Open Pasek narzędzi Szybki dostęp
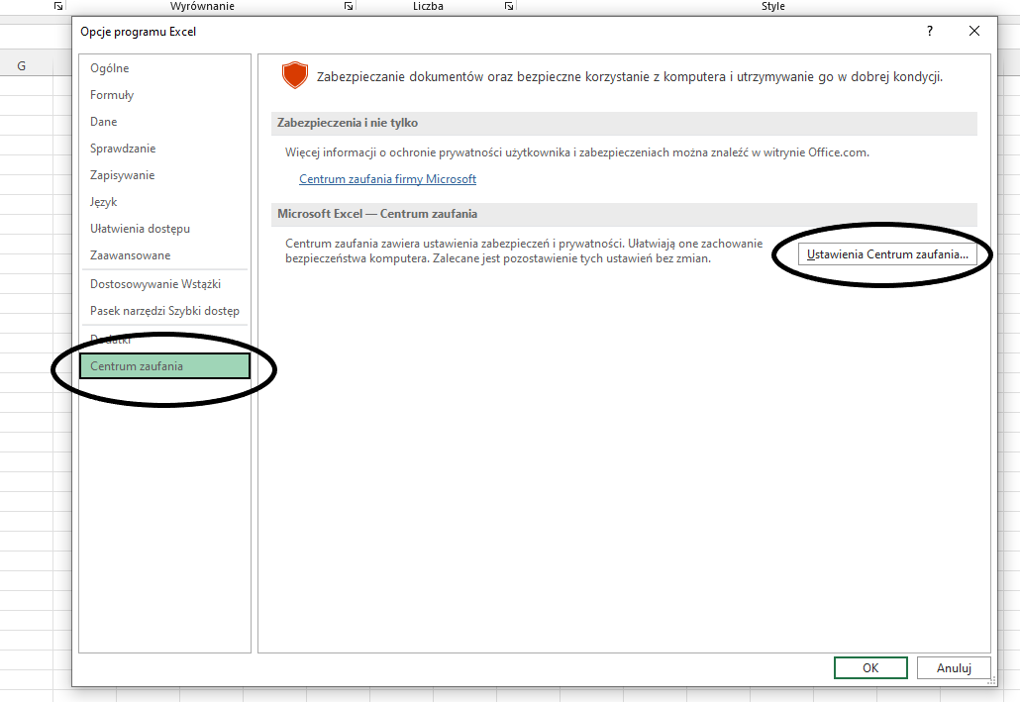Viewport: 1020px width, 702px height. point(164,310)
